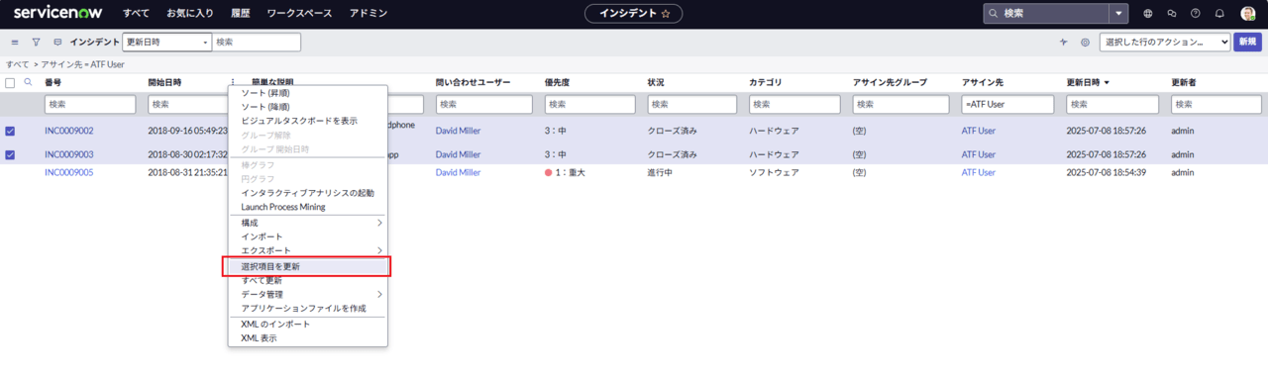Choose インタラクティブアナリスの起動
The image size is (1268, 377).
(308, 193)
